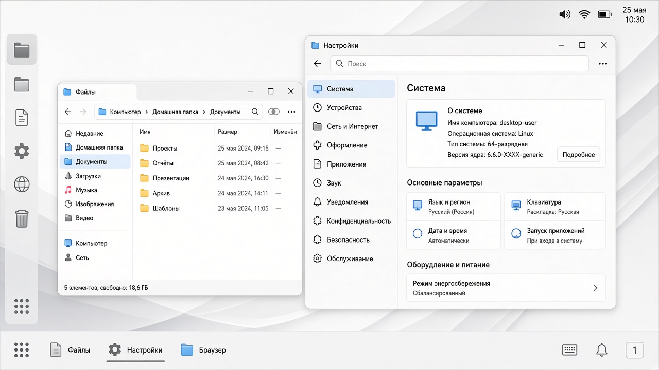The width and height of the screenshot is (659, 370).
Task: Open search in the Files window
Action: pos(255,112)
